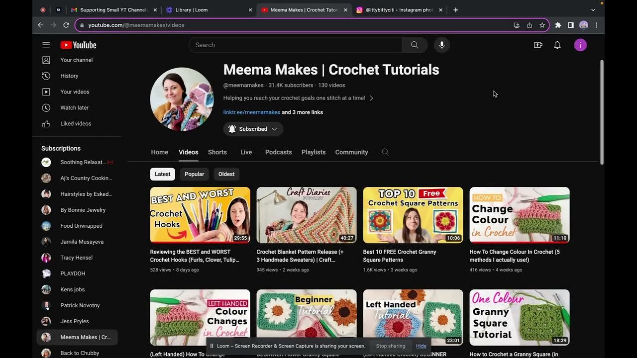Select the Oldest filter chip
This screenshot has height=358, width=637.
226,174
